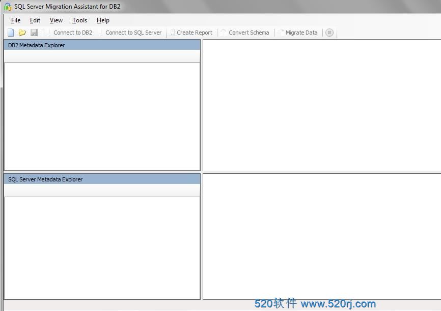441x311 pixels.
Task: Click Convert Schema button
Action: pos(244,33)
